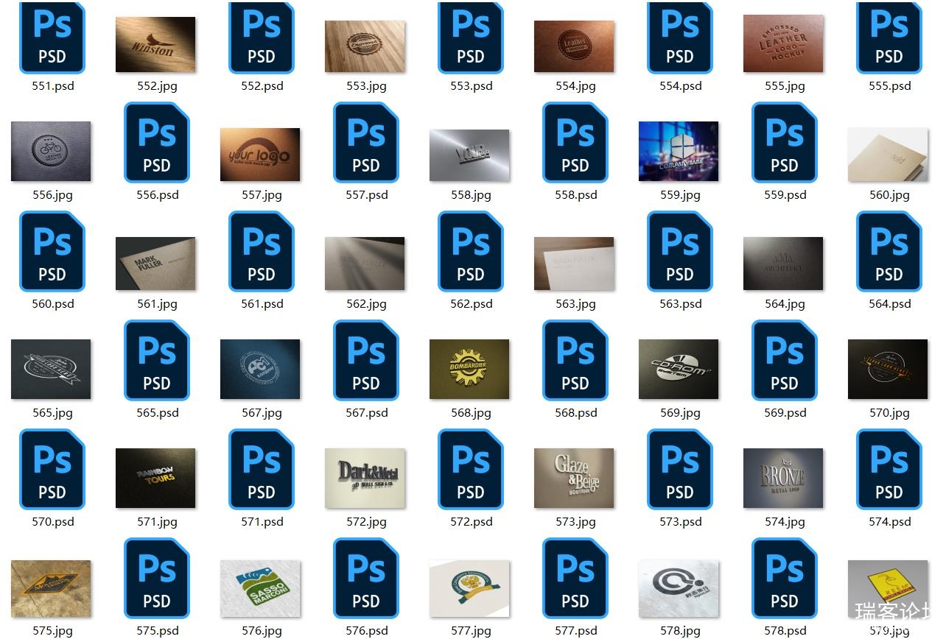This screenshot has height=639, width=946.
Task: Select the 570.psd Photoshop icon
Action: click(52, 470)
